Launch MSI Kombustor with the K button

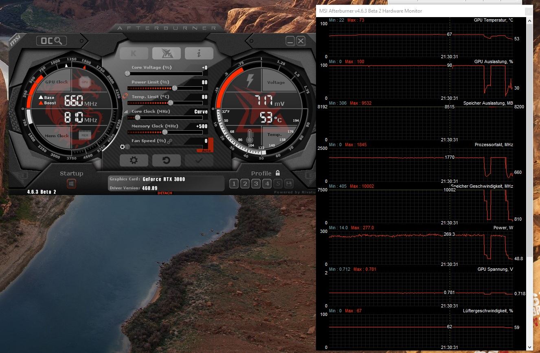pyautogui.click(x=134, y=53)
